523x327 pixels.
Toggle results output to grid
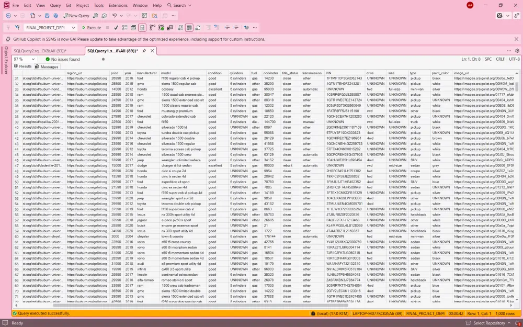tap(189, 28)
